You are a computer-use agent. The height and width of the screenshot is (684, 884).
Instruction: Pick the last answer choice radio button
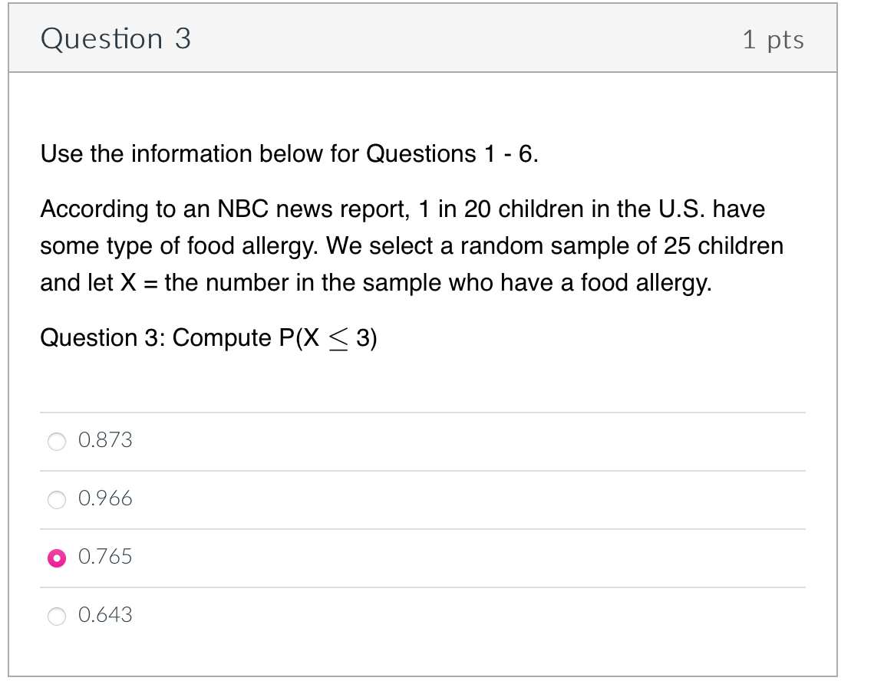[x=57, y=615]
